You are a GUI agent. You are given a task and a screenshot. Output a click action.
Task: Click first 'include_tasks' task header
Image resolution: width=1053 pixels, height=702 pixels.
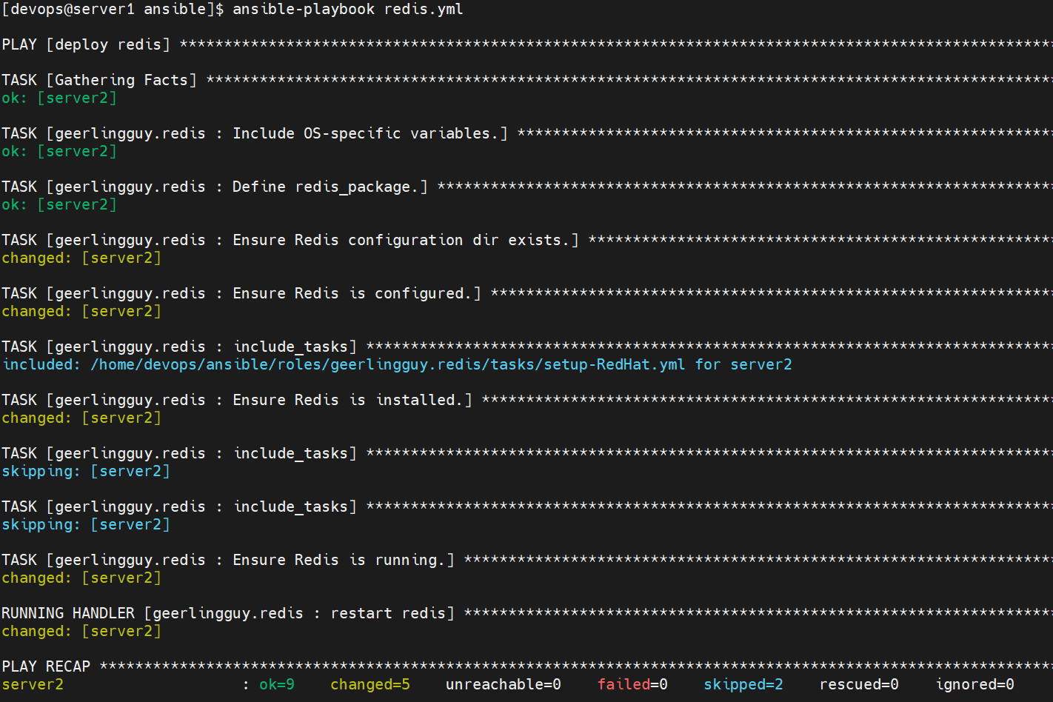[179, 347]
